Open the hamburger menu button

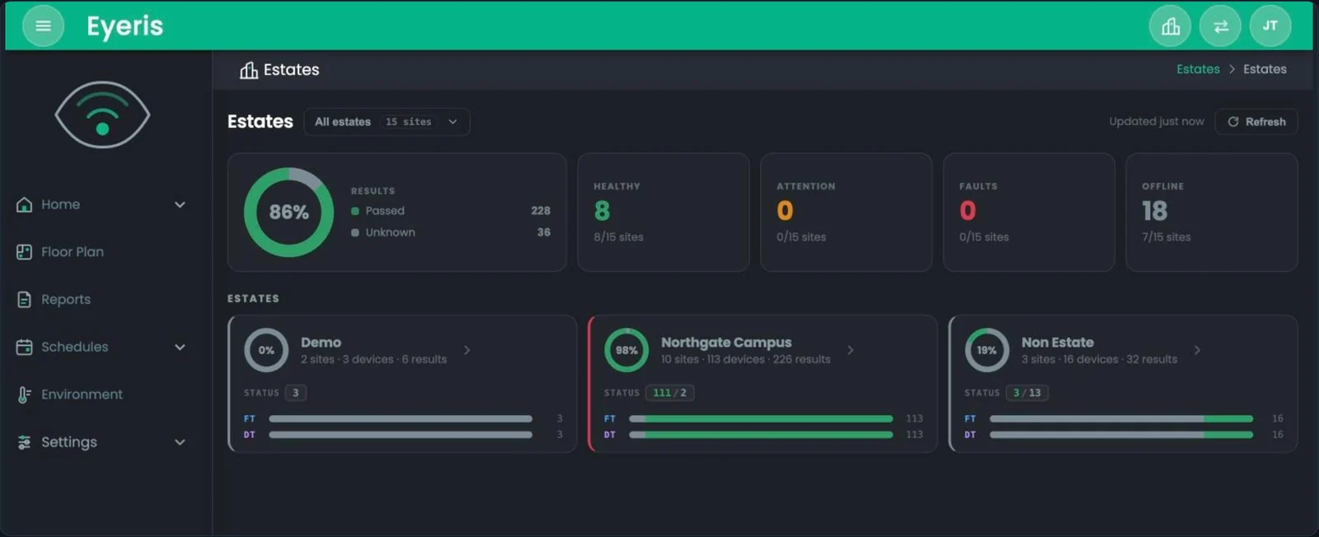pos(43,26)
